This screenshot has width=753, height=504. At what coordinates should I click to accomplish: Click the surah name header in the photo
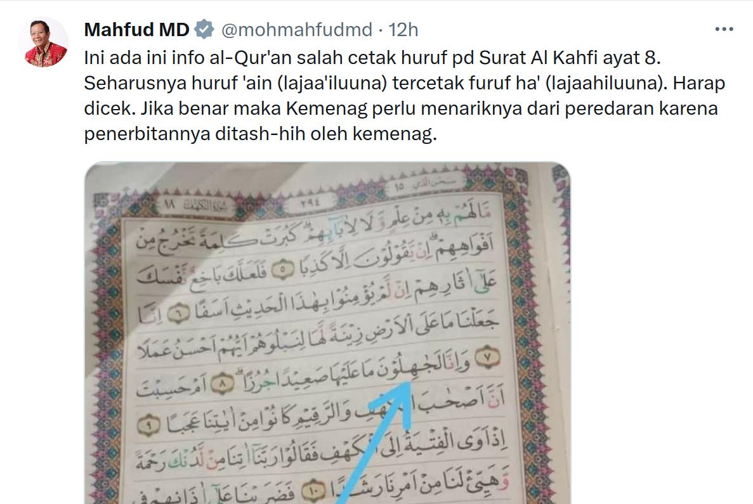tap(195, 205)
